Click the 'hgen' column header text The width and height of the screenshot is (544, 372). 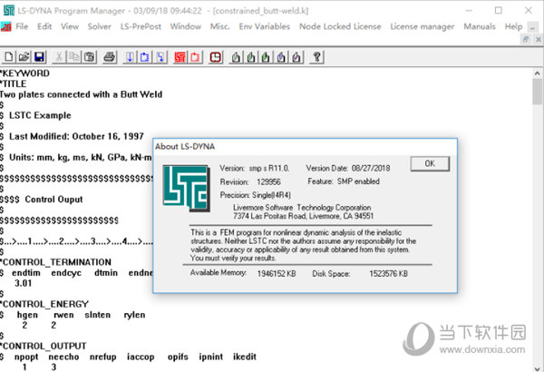pyautogui.click(x=27, y=315)
